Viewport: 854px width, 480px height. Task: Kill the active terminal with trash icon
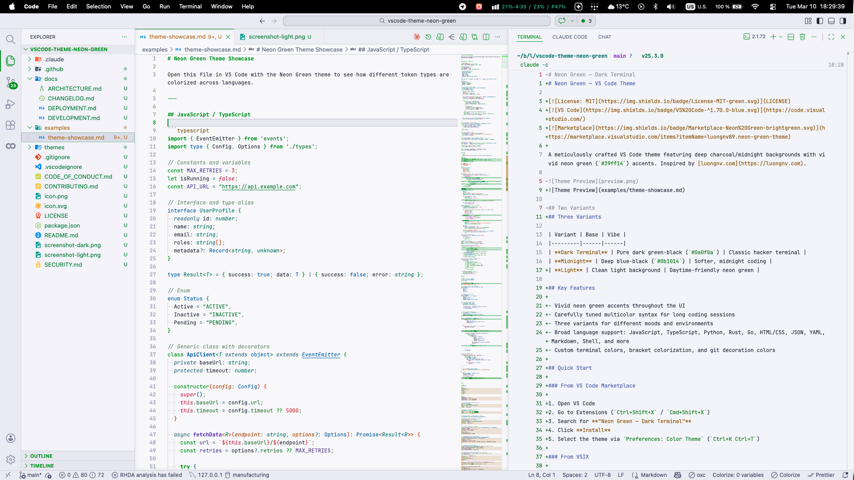coord(802,37)
